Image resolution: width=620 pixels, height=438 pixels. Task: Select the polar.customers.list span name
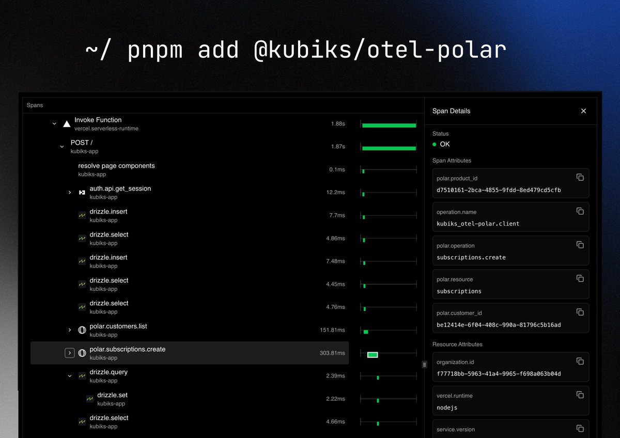(x=118, y=326)
